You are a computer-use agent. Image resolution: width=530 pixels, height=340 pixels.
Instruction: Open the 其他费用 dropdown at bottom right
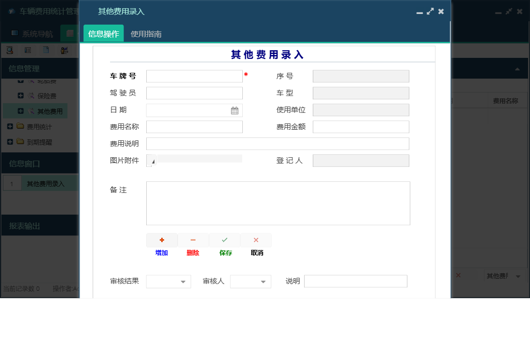[x=517, y=276]
